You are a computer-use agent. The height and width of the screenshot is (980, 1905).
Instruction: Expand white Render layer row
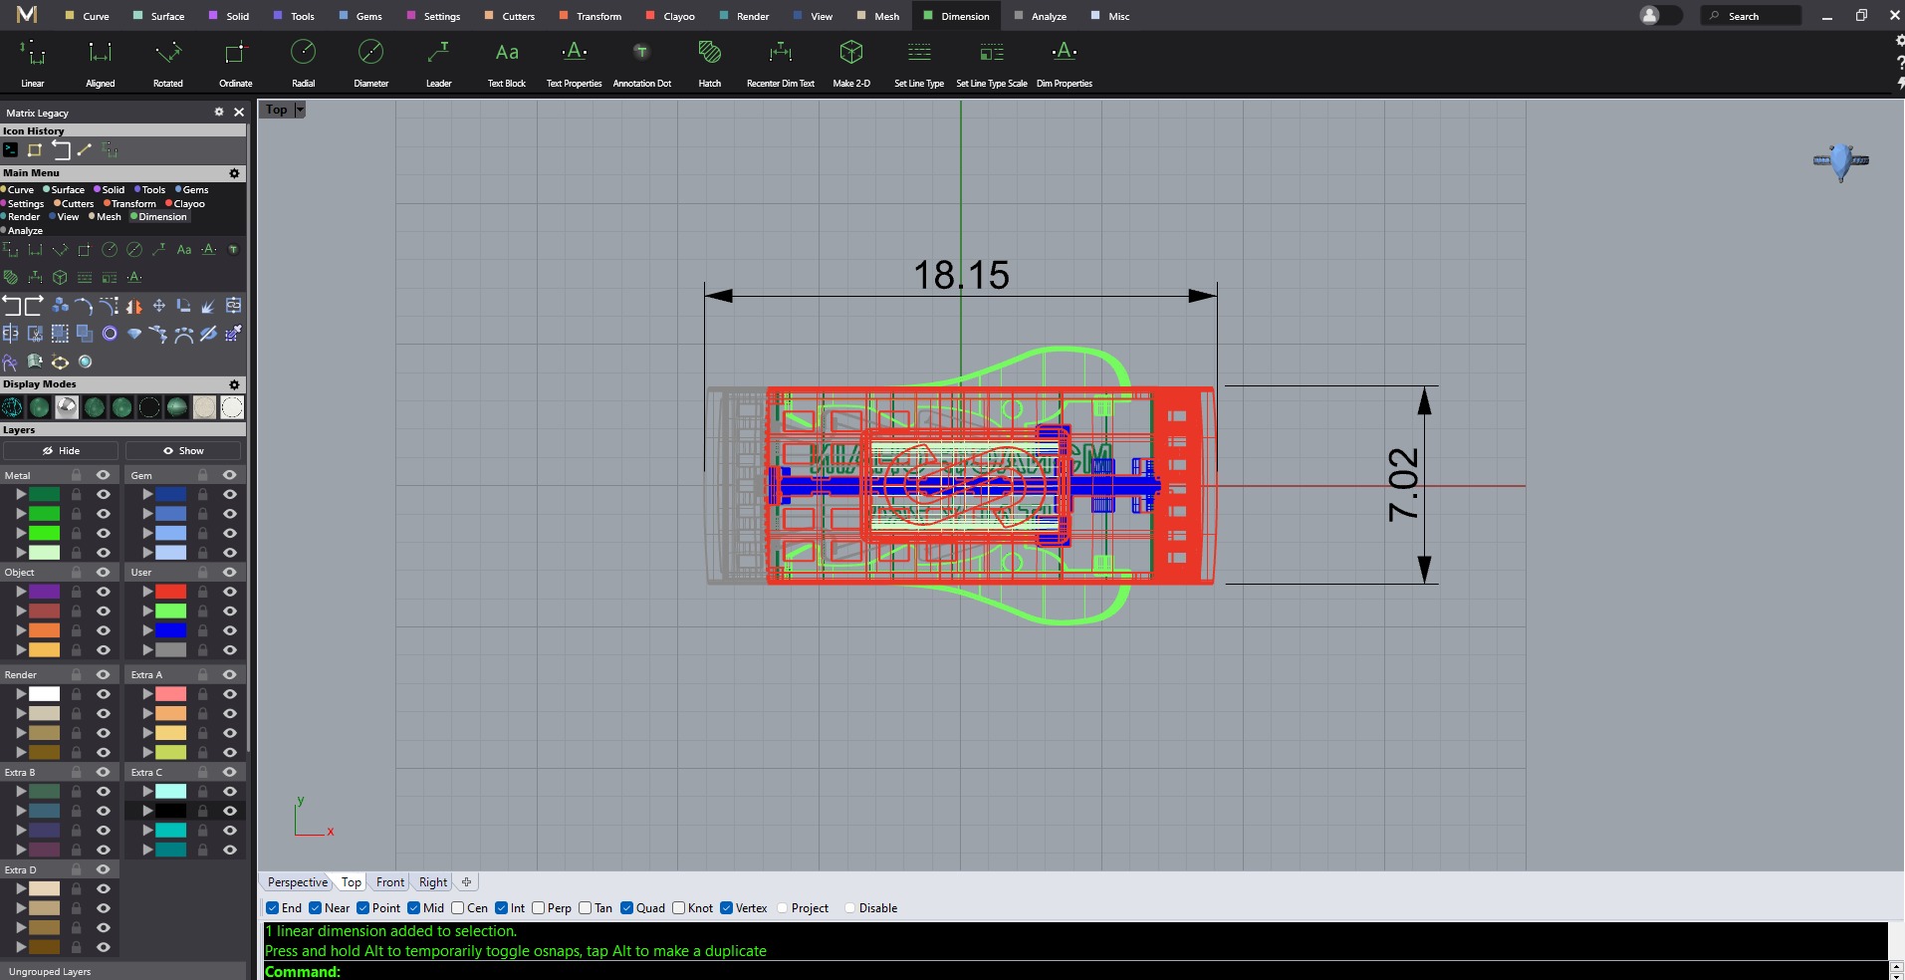tap(21, 694)
